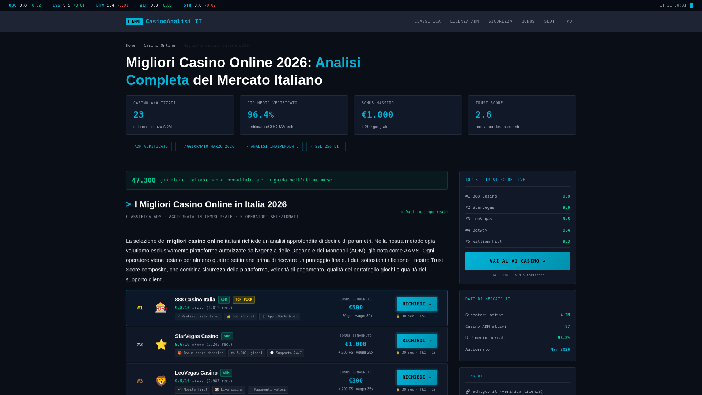Click STR ticker entry
Viewport: 702px width, 395px height.
(199, 5)
